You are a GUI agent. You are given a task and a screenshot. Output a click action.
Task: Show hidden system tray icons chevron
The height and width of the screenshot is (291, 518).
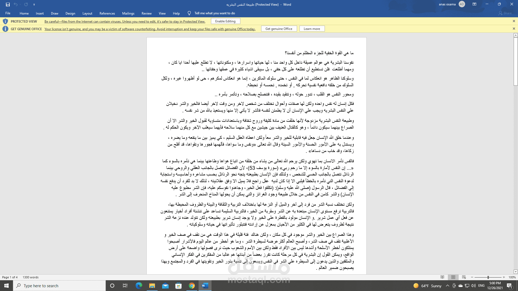pos(447,286)
